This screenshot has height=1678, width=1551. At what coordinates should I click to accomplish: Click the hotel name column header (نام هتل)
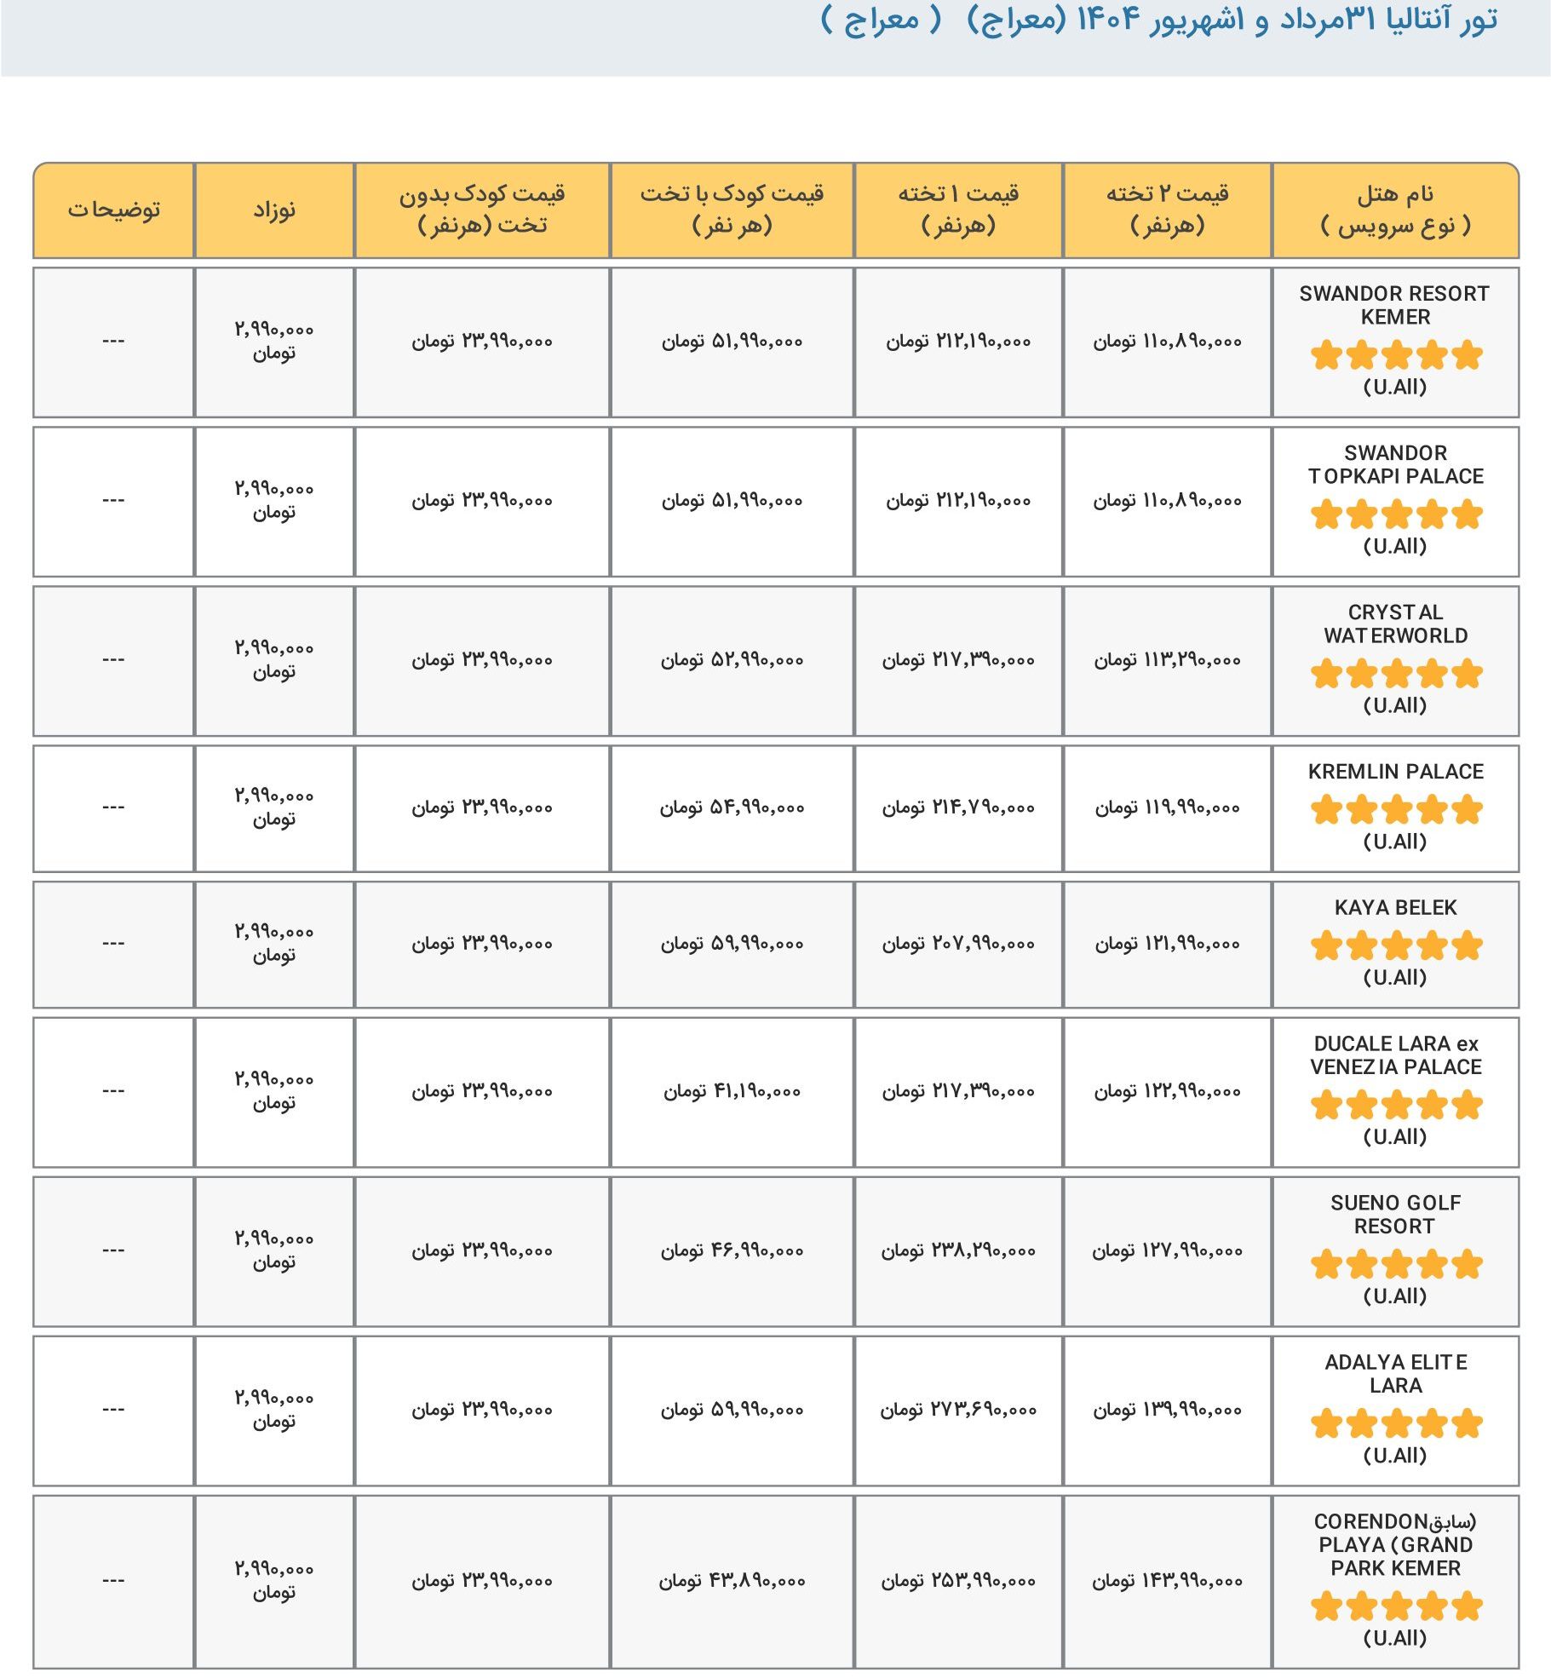tap(1395, 210)
